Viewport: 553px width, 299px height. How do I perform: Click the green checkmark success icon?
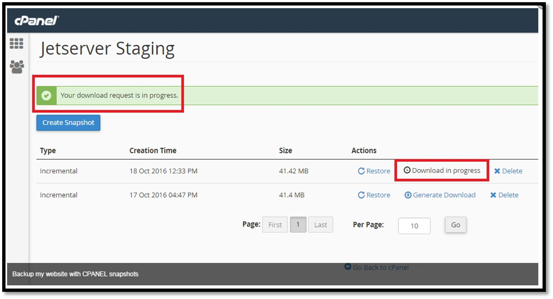tap(46, 96)
